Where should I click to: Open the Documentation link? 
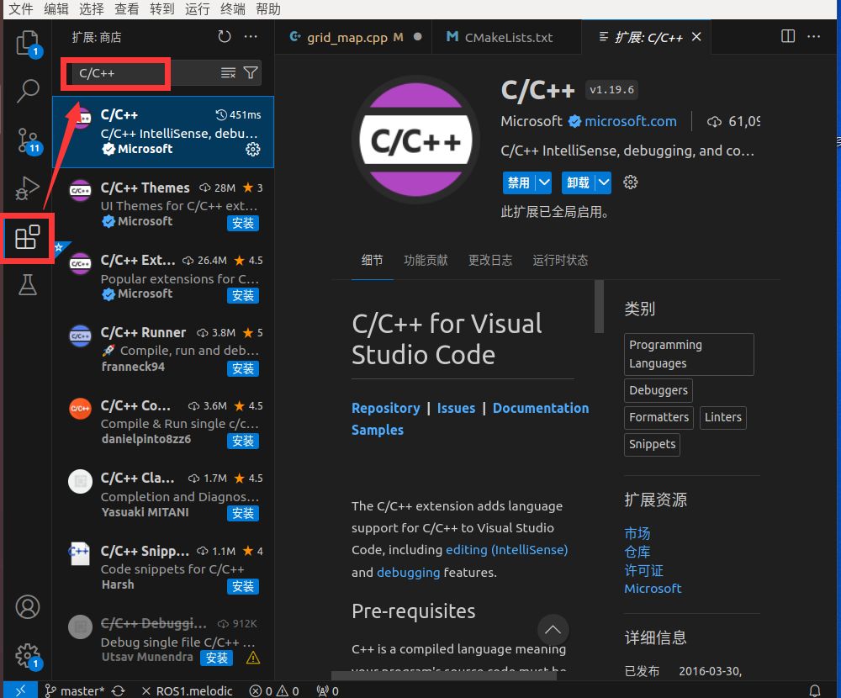541,408
